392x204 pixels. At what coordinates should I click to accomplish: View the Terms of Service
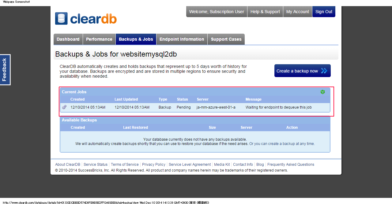click(125, 164)
